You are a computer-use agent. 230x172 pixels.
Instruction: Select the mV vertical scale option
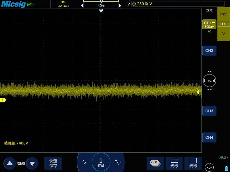coord(223,14)
